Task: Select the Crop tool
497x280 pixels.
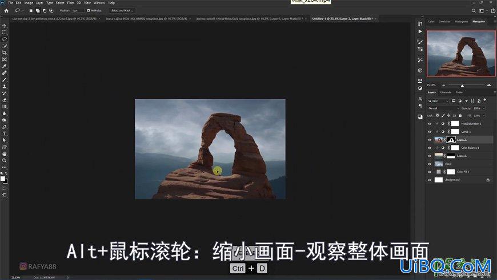Action: pos(5,52)
